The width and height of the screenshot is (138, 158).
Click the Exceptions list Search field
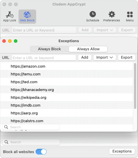tap(31, 127)
